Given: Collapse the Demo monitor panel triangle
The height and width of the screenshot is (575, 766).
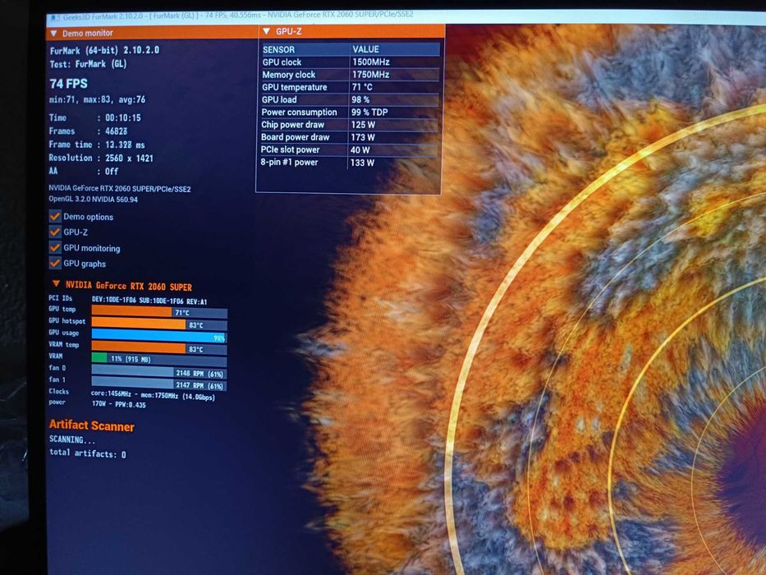Looking at the screenshot, I should 53,33.
